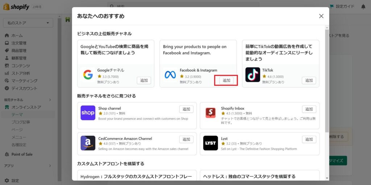Add the Shopify Inbox channel

[309, 109]
